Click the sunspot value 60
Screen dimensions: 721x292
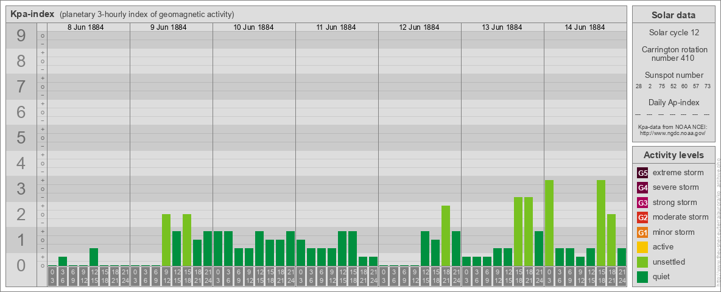click(x=684, y=86)
